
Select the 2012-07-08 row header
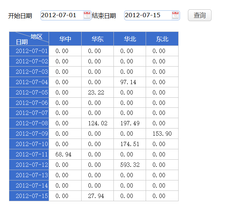point(29,123)
